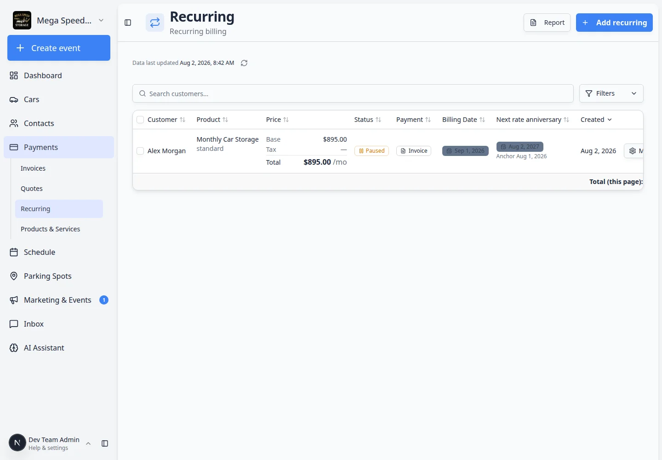Select the Alex Morgan row checkbox
This screenshot has height=460, width=662.
click(x=140, y=151)
